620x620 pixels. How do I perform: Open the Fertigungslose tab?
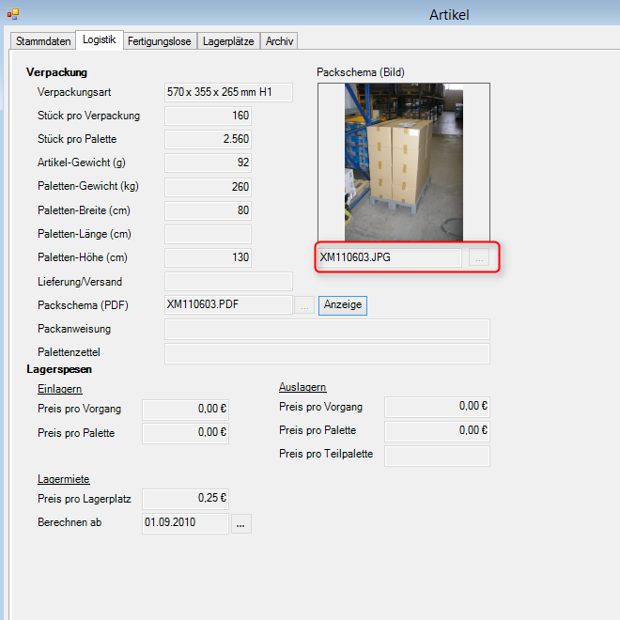tap(160, 41)
